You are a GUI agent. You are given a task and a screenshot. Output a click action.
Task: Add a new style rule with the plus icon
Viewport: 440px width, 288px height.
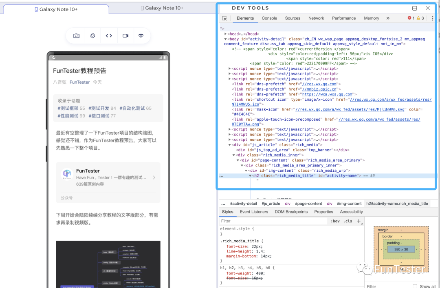click(359, 221)
